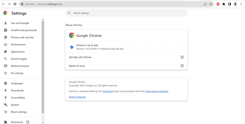Focus the Search settings field
The height and width of the screenshot is (124, 245).
click(x=126, y=13)
